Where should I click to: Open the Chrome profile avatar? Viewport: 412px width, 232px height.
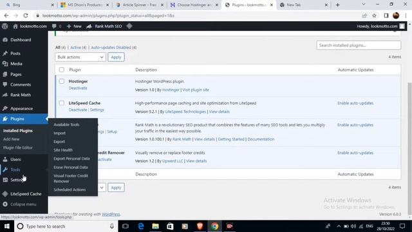click(x=396, y=15)
